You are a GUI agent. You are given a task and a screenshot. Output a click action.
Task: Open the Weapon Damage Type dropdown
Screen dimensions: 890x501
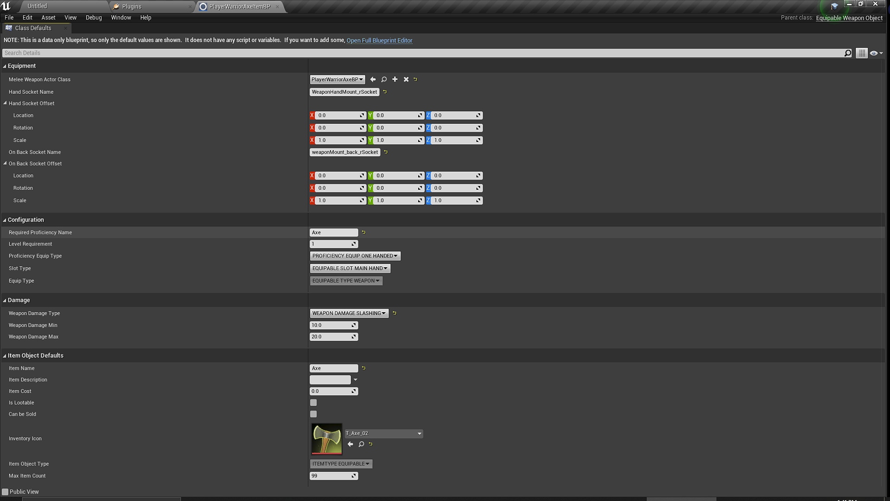349,313
